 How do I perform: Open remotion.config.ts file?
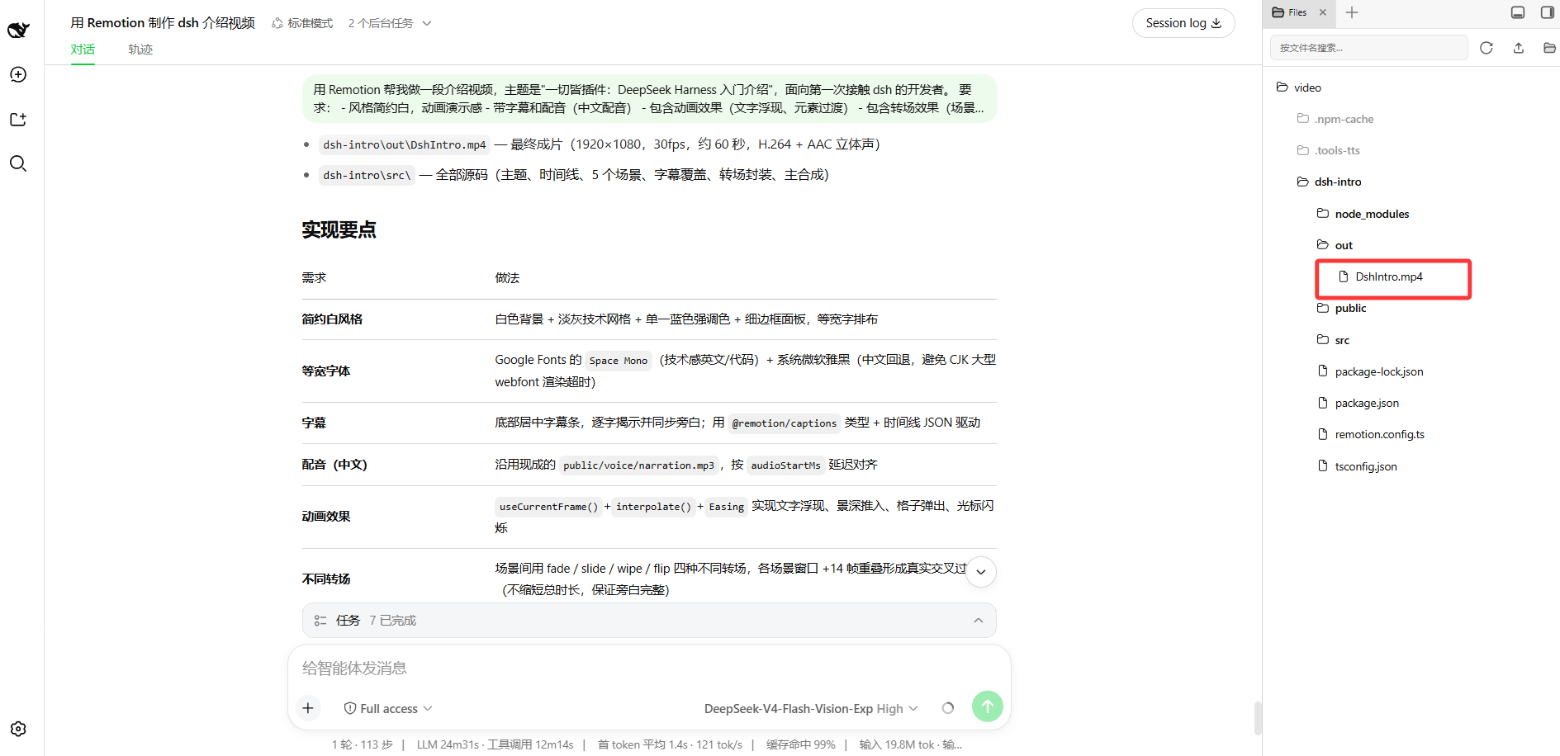(1371, 434)
